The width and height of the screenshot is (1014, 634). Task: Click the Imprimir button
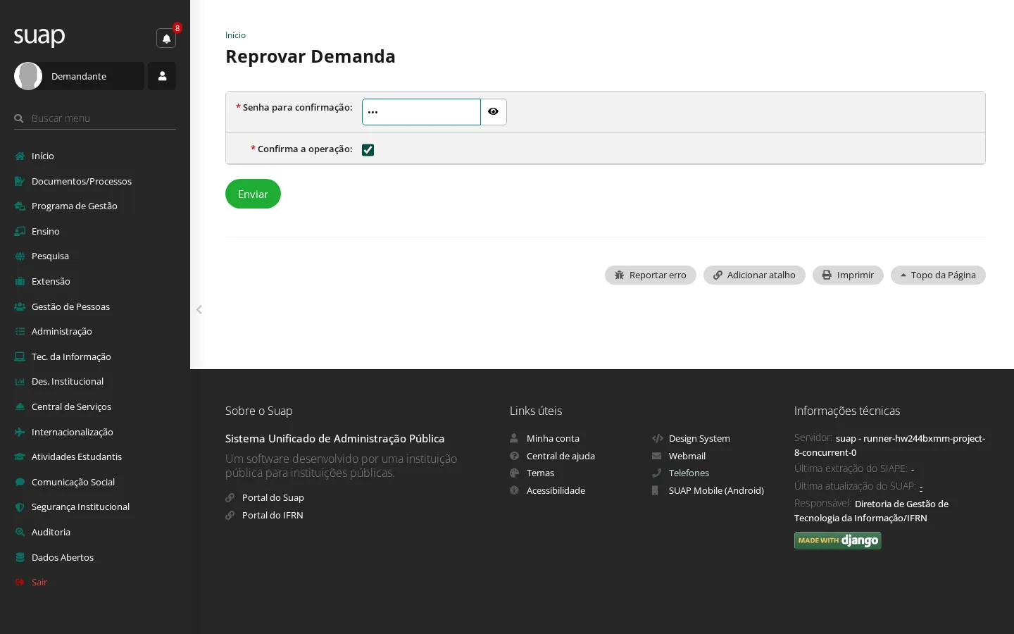pos(848,275)
